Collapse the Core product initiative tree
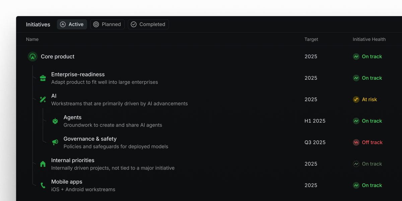This screenshot has width=402, height=201. coord(32,57)
